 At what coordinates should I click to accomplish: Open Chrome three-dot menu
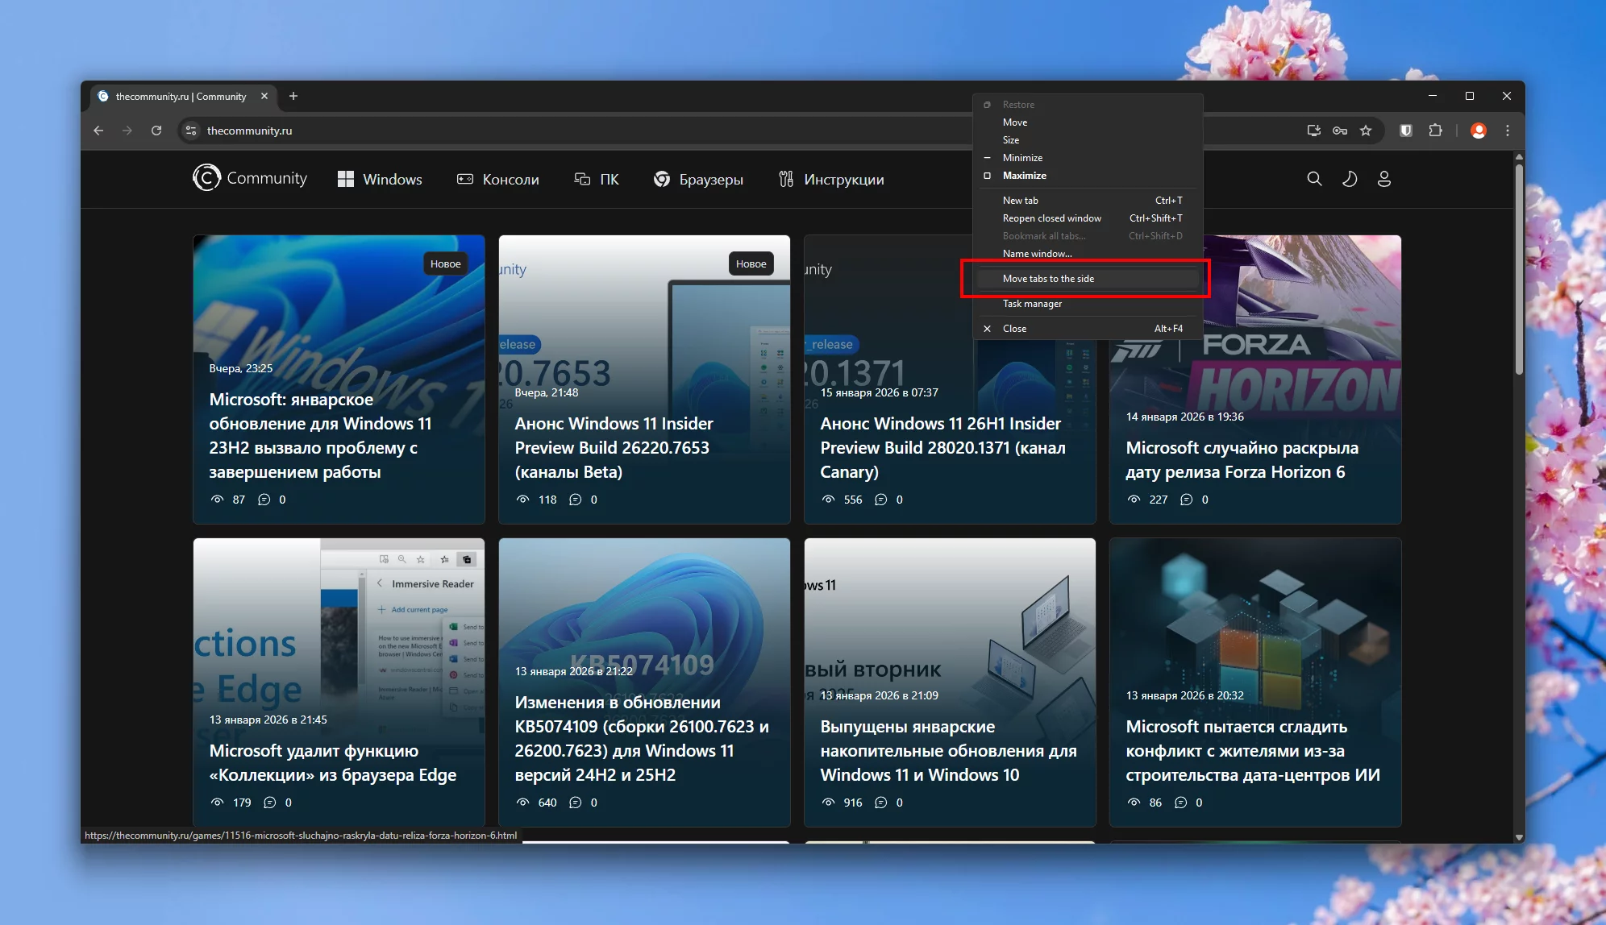1508,131
